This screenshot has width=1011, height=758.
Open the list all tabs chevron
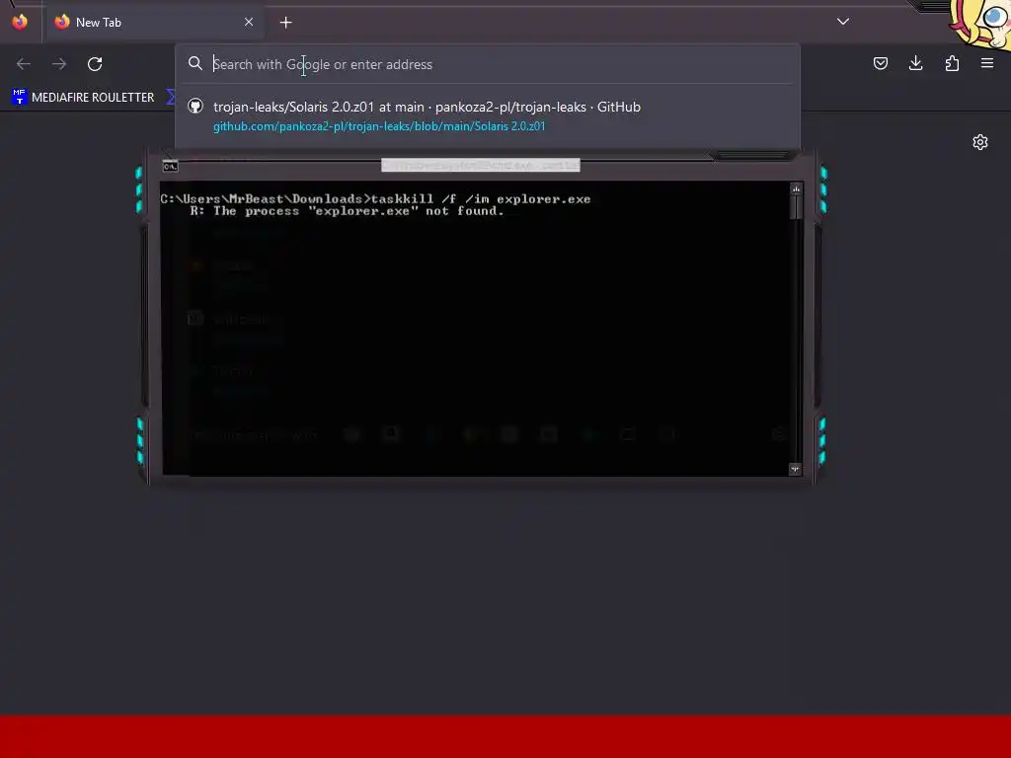(x=843, y=22)
